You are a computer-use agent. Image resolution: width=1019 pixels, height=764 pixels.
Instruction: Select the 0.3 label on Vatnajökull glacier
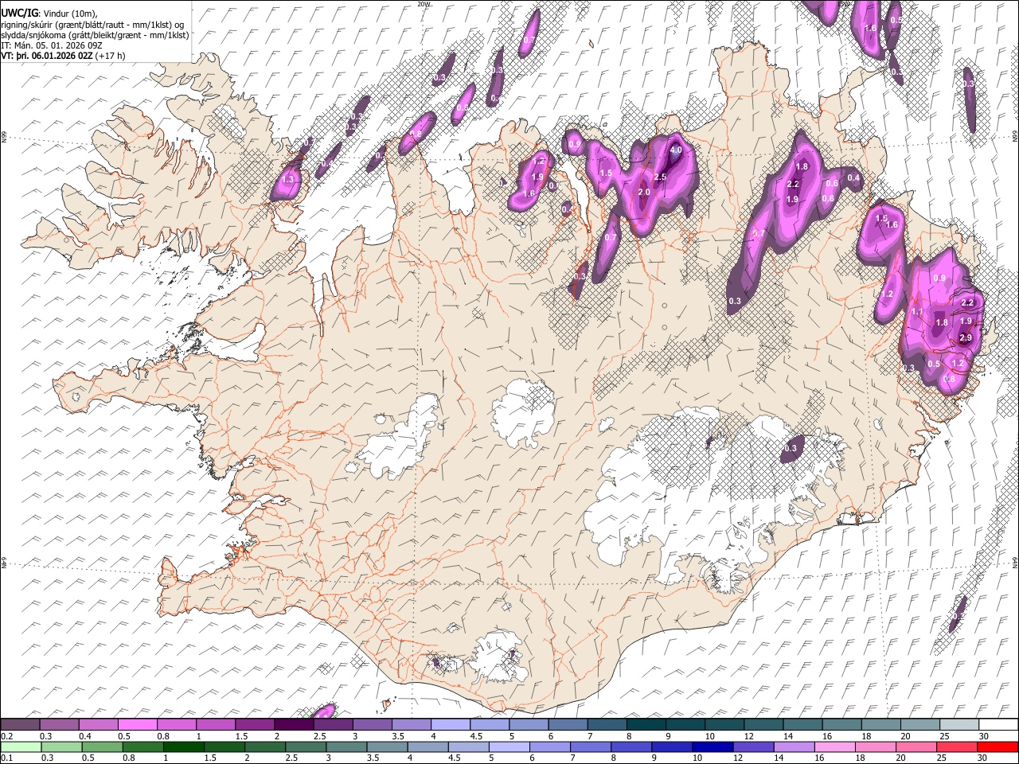tap(790, 449)
